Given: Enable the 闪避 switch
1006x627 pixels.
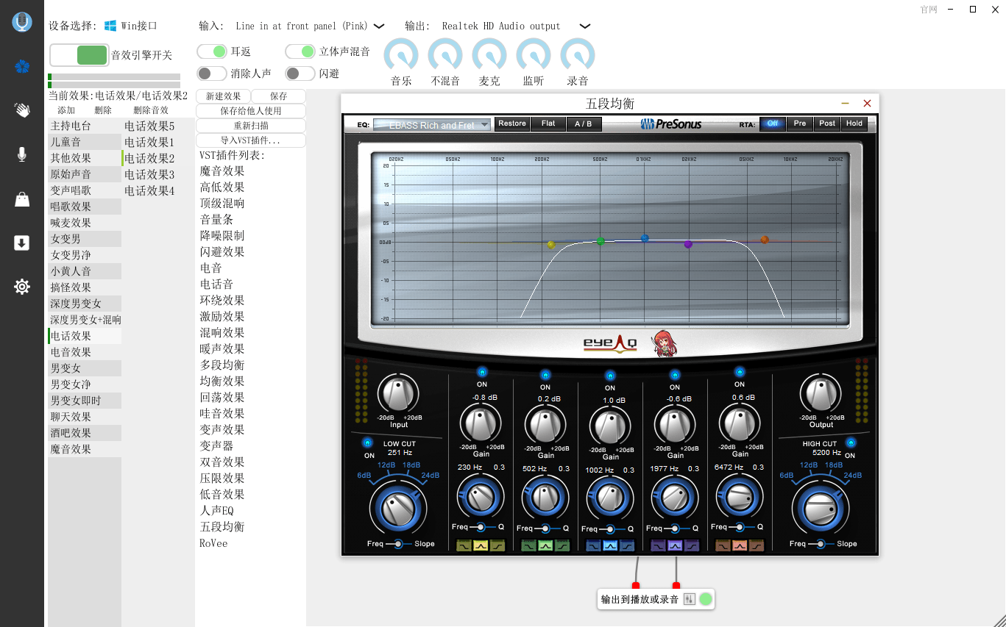Looking at the screenshot, I should (x=300, y=74).
